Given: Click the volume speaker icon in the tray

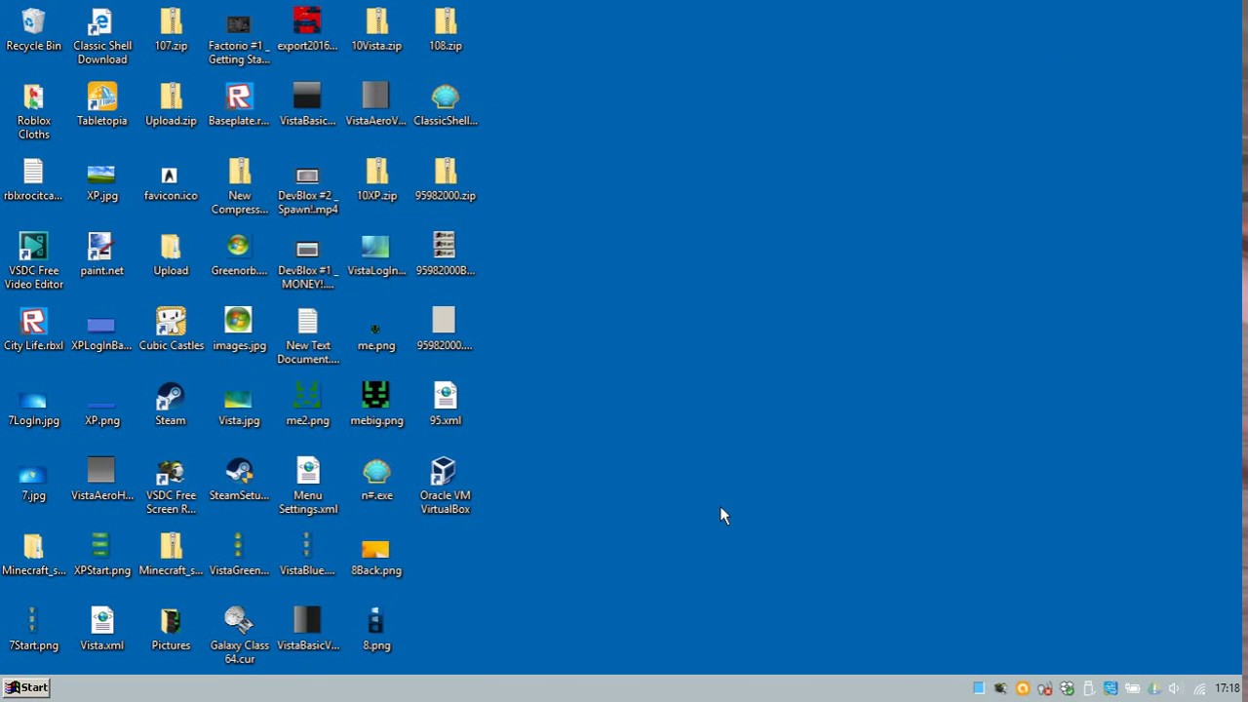Looking at the screenshot, I should pyautogui.click(x=1176, y=688).
